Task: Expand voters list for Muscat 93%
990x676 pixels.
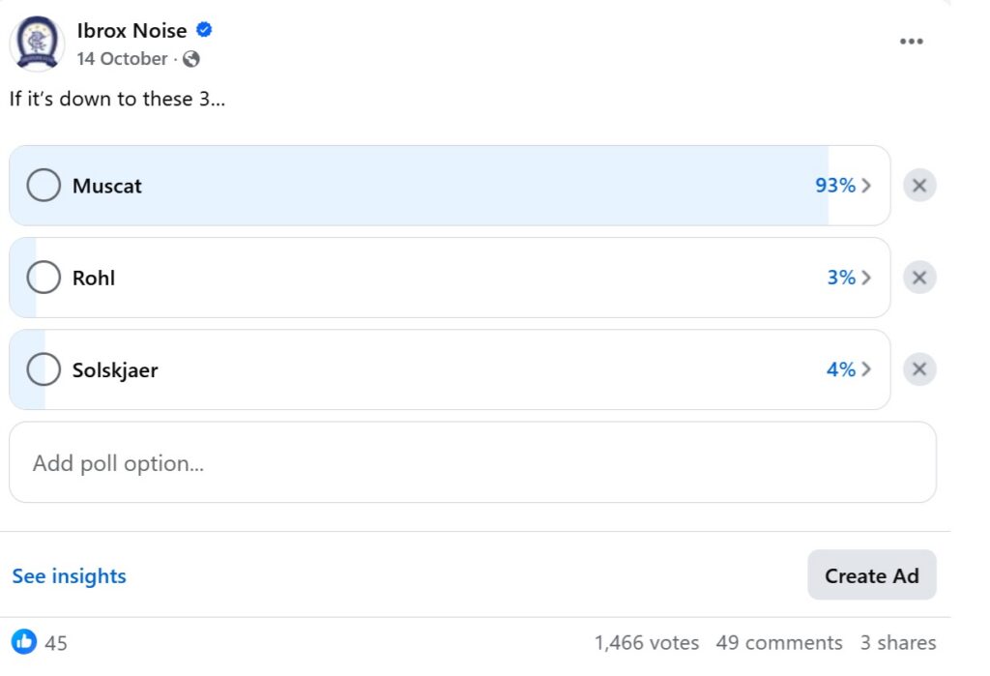Action: tap(843, 186)
